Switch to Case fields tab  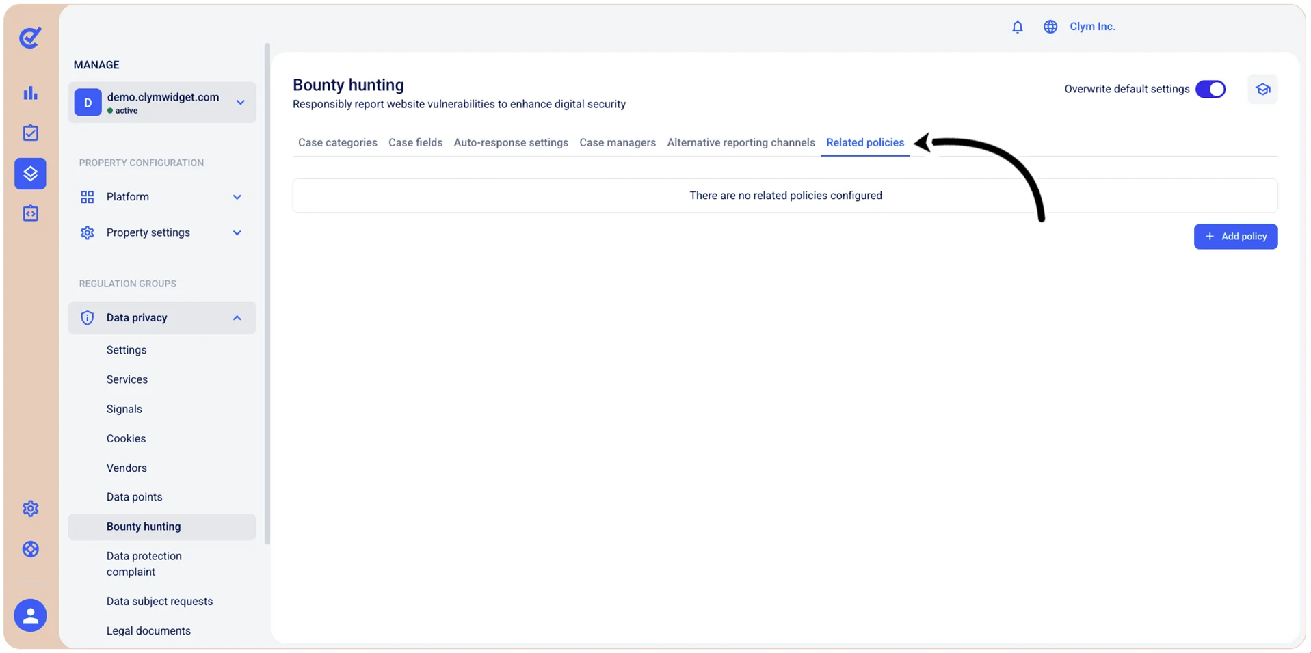click(x=415, y=142)
